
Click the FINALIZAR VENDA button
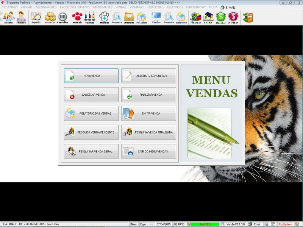(148, 95)
